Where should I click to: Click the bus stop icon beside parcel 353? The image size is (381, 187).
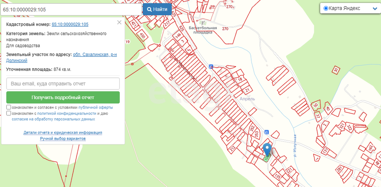pos(266,132)
